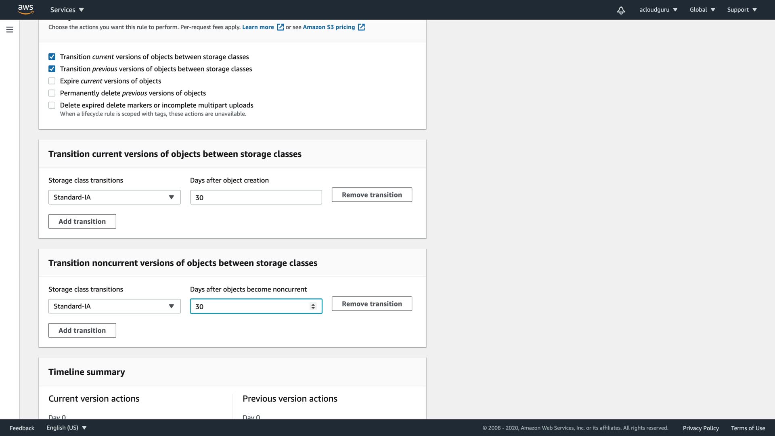Screen dimensions: 775x436
Task: Open the notifications bell icon
Action: tap(621, 10)
